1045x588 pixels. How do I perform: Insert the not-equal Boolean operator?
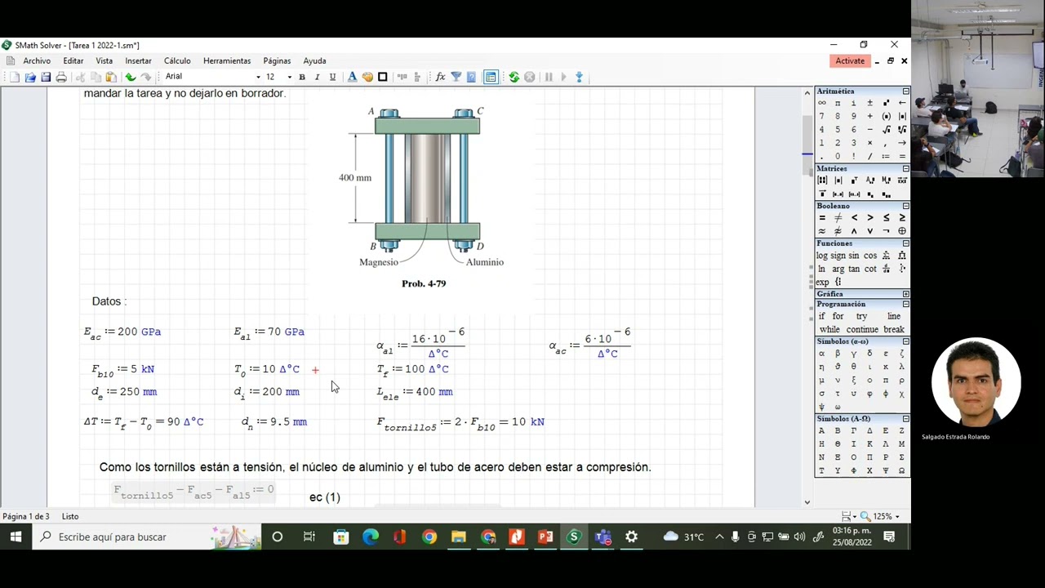(838, 218)
